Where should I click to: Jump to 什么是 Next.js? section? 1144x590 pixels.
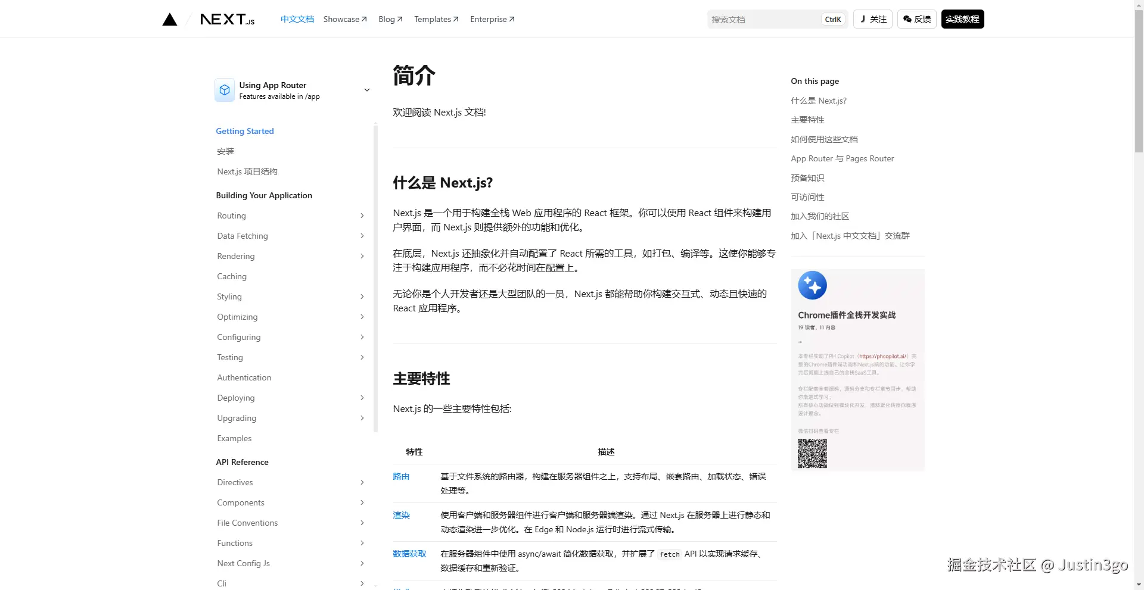pos(819,101)
